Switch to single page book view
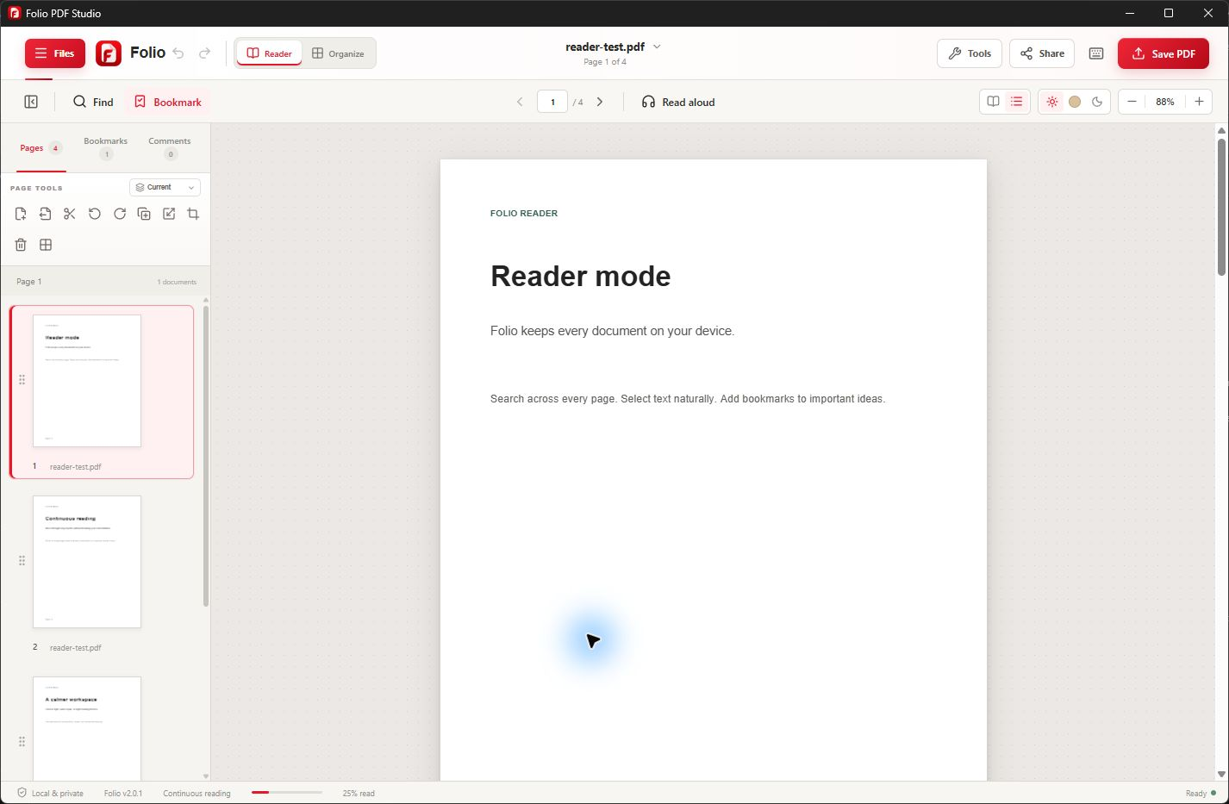 point(993,102)
